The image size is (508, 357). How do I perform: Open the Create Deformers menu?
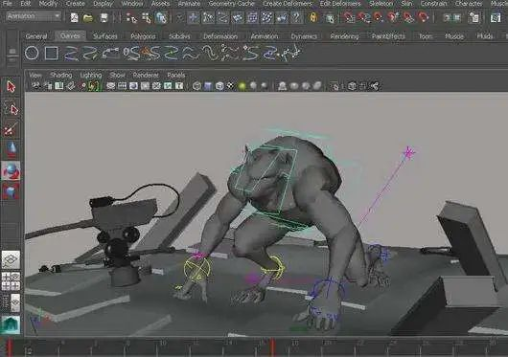[x=287, y=4]
